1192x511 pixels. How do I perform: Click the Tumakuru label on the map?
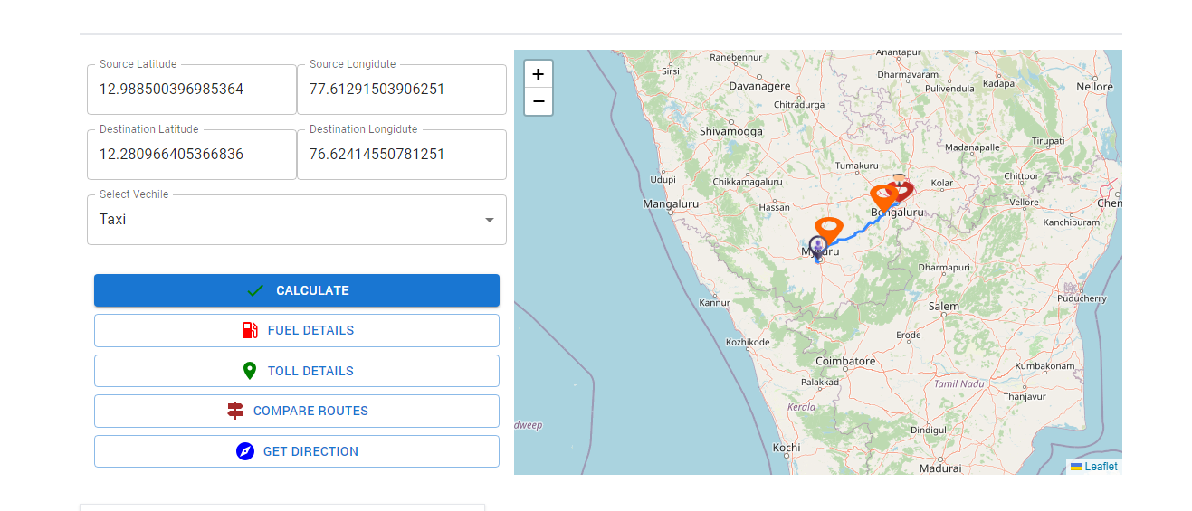click(x=857, y=166)
